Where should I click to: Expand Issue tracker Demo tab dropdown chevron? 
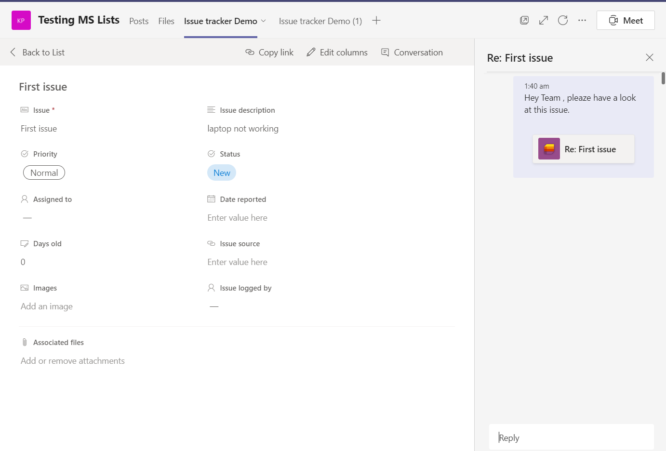click(264, 21)
